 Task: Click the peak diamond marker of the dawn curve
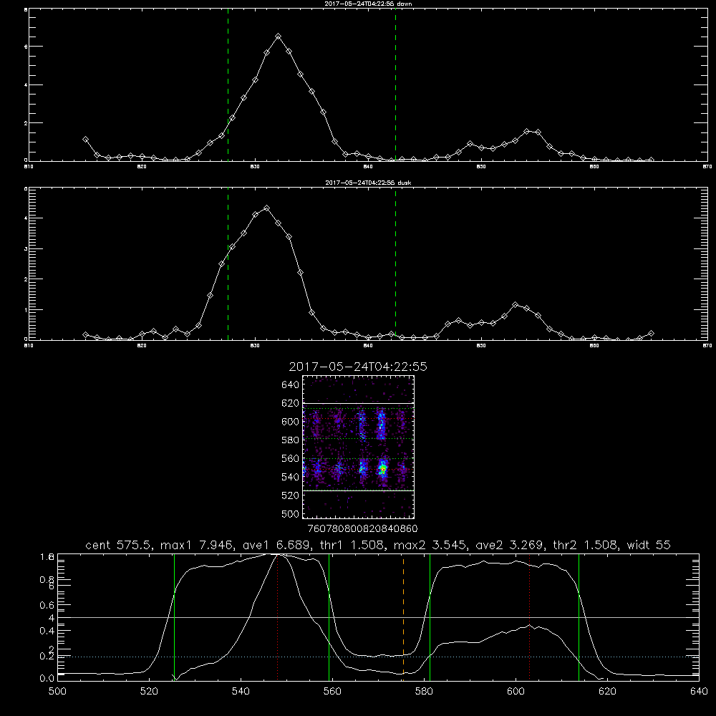[278, 36]
